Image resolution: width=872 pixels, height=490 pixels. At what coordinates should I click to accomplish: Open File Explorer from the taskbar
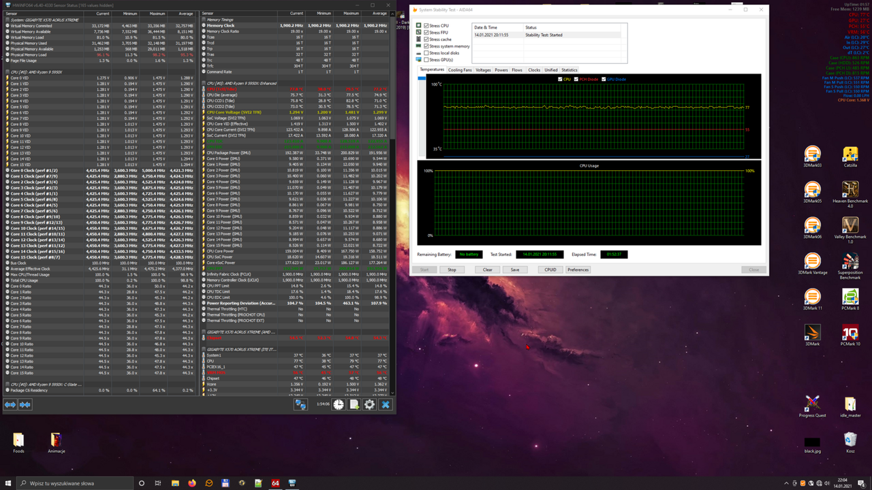[x=175, y=483]
